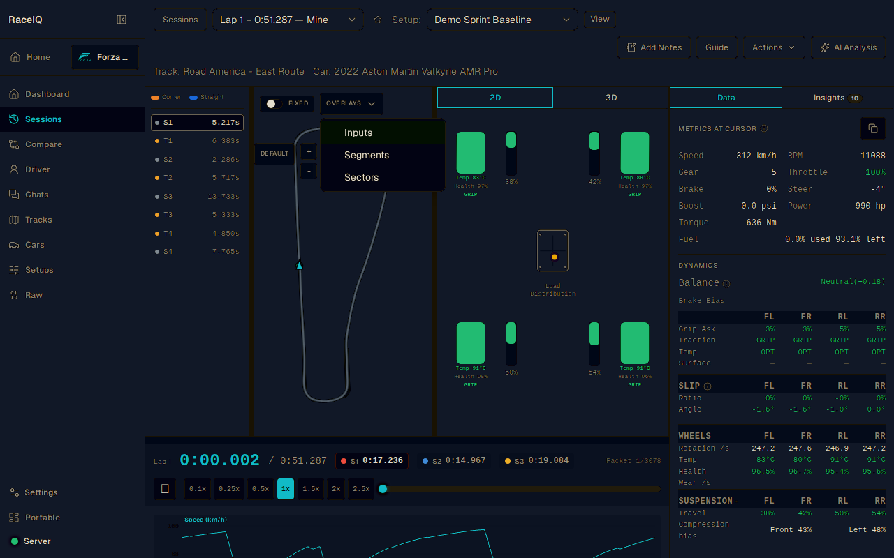Click the Add Notes button
The height and width of the screenshot is (558, 894).
[654, 47]
